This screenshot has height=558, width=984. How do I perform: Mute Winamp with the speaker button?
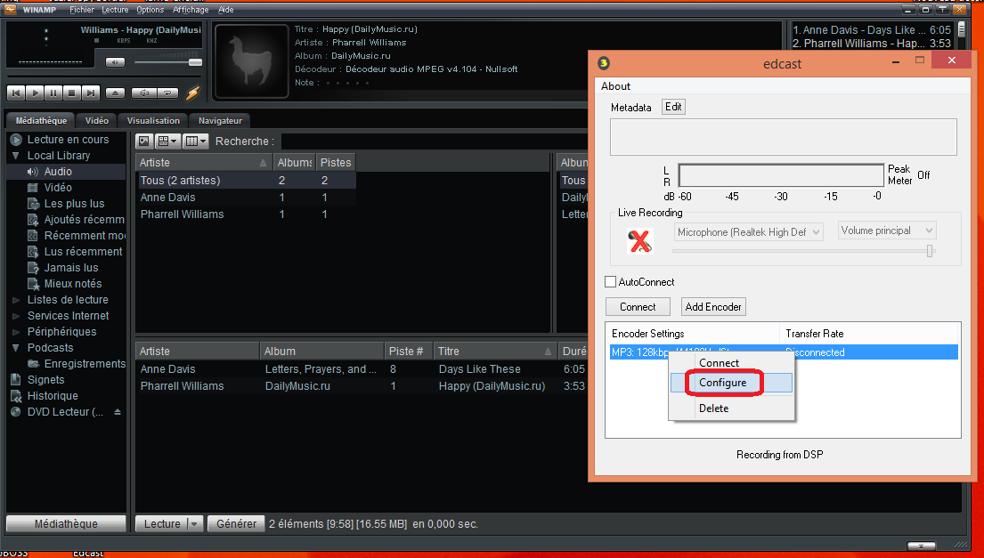click(115, 62)
